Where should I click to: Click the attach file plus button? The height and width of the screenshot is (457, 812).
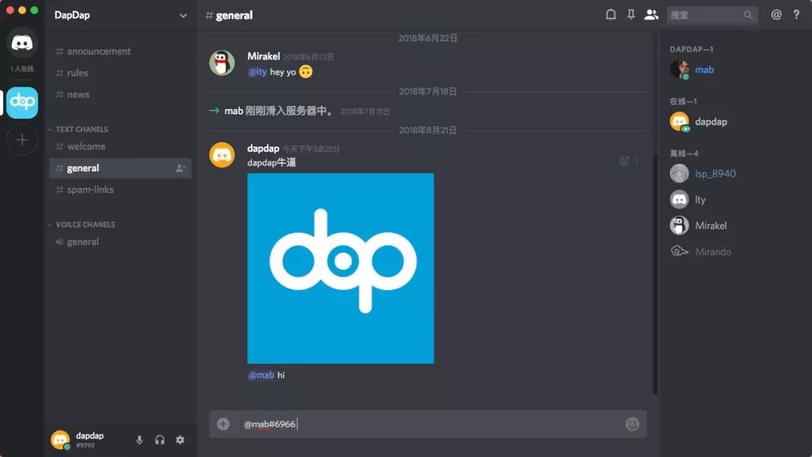pos(223,424)
